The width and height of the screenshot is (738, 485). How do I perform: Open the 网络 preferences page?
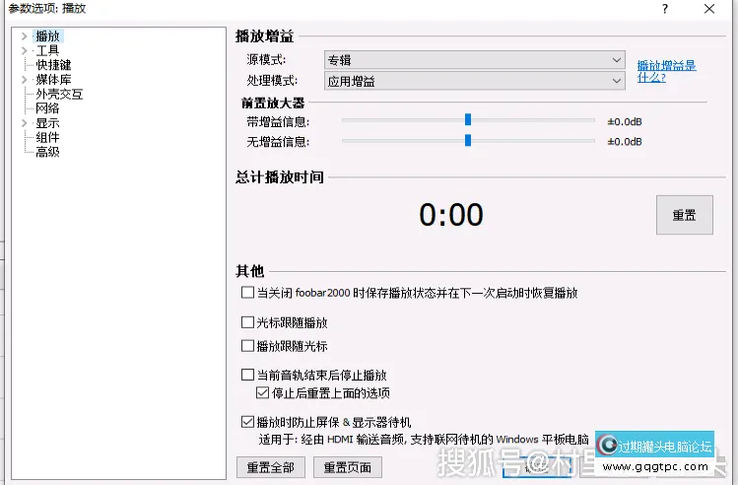click(x=47, y=108)
